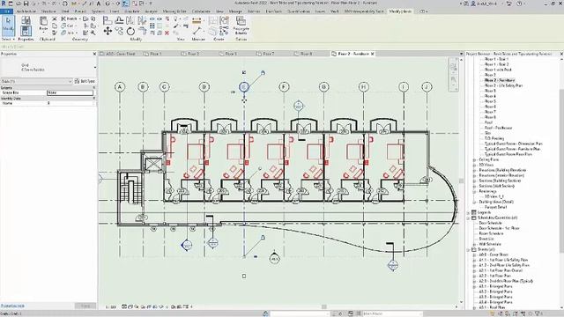Click the Text A icon in quick access toolbar

99,4
